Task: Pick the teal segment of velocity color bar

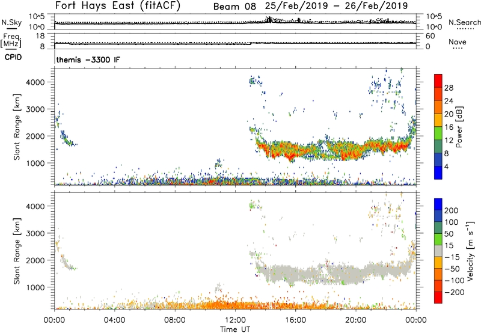Action: 438,228
